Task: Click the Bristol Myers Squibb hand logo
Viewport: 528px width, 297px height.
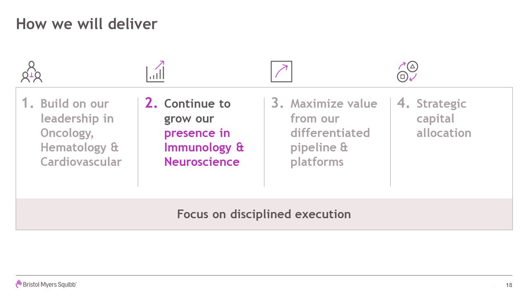Action: [19, 284]
